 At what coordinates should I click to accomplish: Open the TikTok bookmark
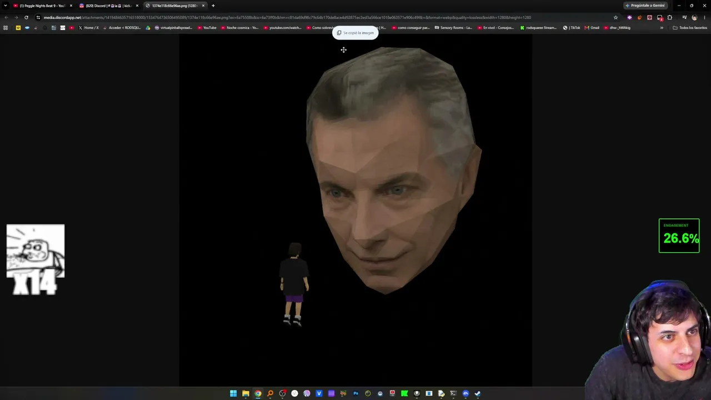(x=572, y=28)
